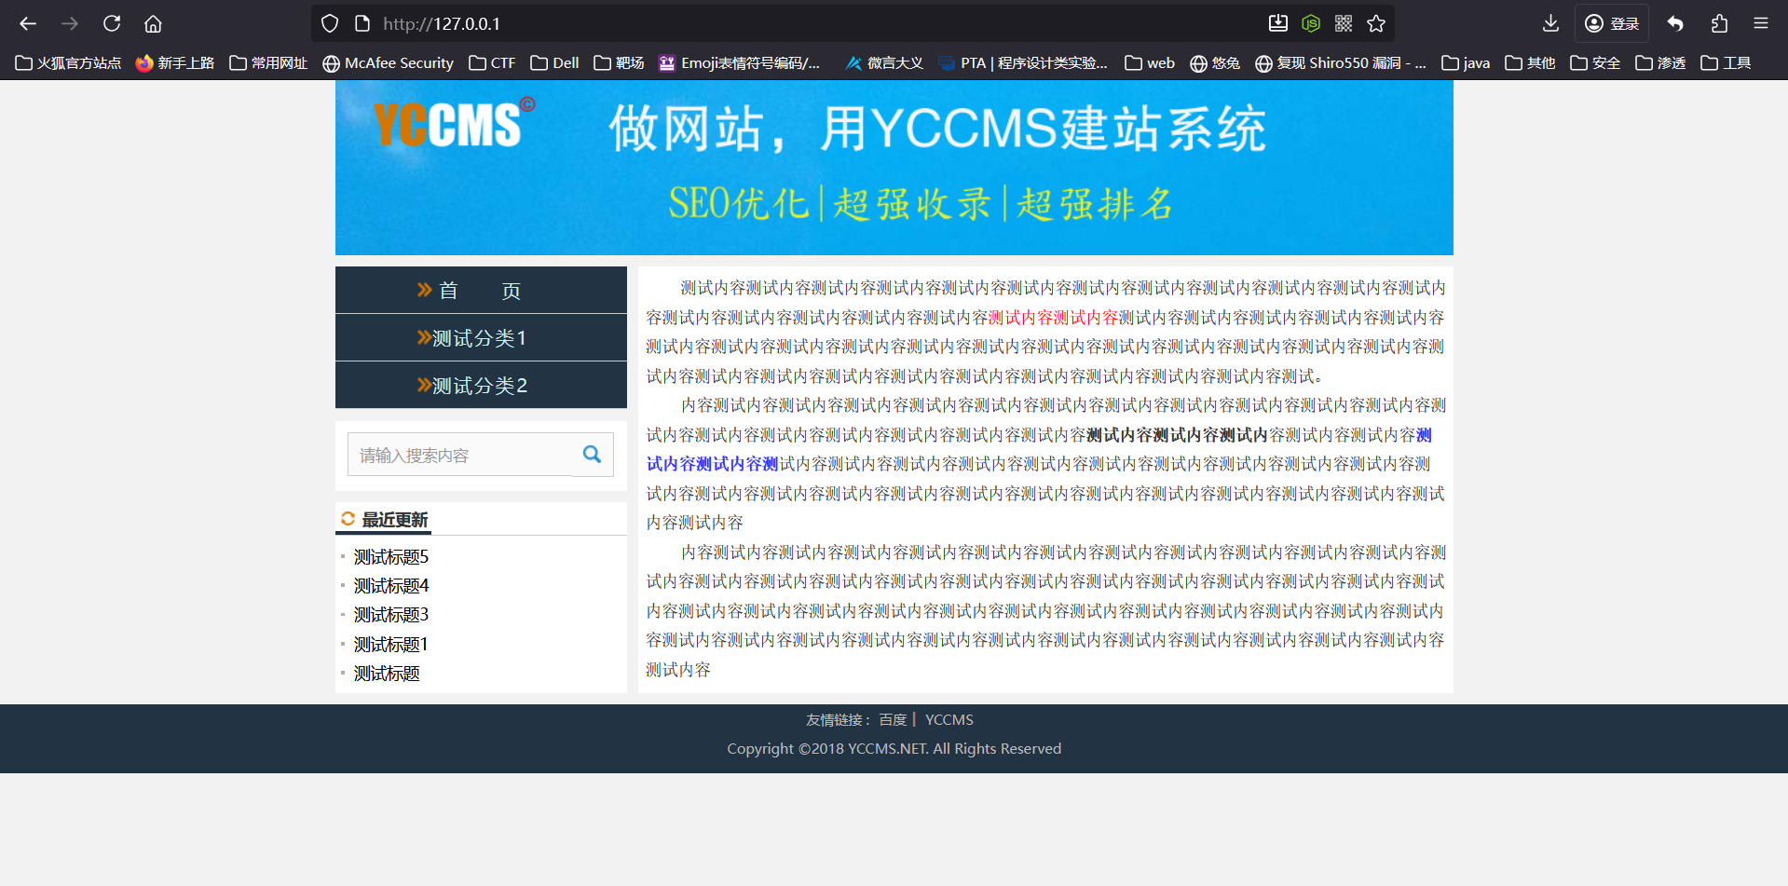Open the 渗透 bookmark folder
The width and height of the screenshot is (1788, 886).
coord(1660,62)
